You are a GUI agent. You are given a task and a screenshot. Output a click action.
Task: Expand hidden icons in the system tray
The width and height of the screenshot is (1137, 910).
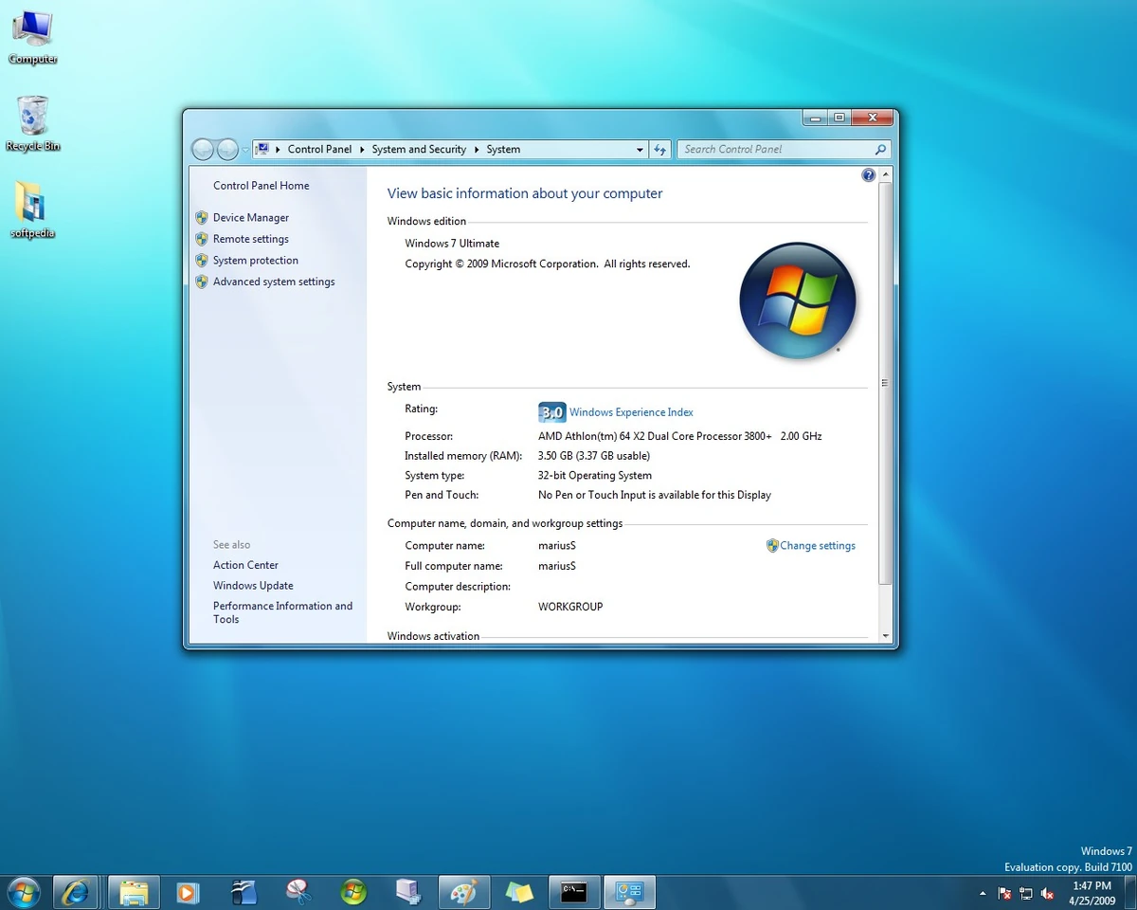pos(983,893)
